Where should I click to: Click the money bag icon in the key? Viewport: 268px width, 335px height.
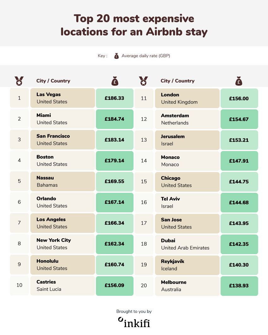tap(116, 56)
